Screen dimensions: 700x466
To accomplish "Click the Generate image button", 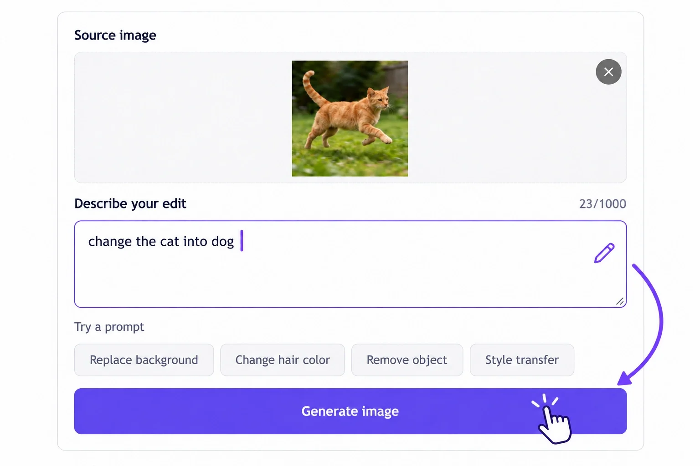I will 350,411.
